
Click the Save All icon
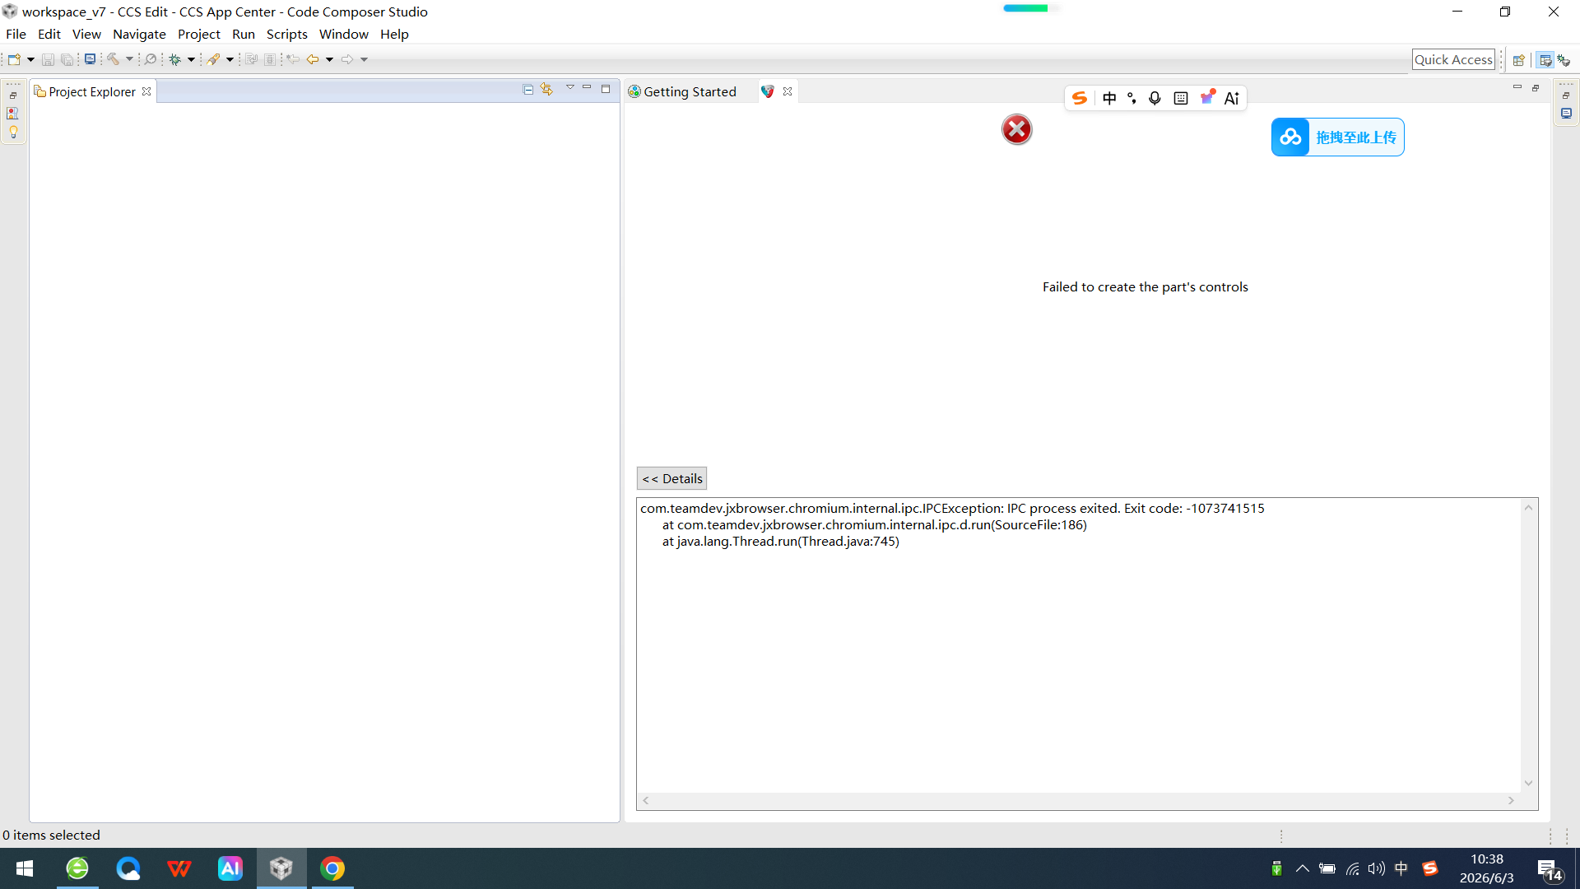[x=67, y=59]
